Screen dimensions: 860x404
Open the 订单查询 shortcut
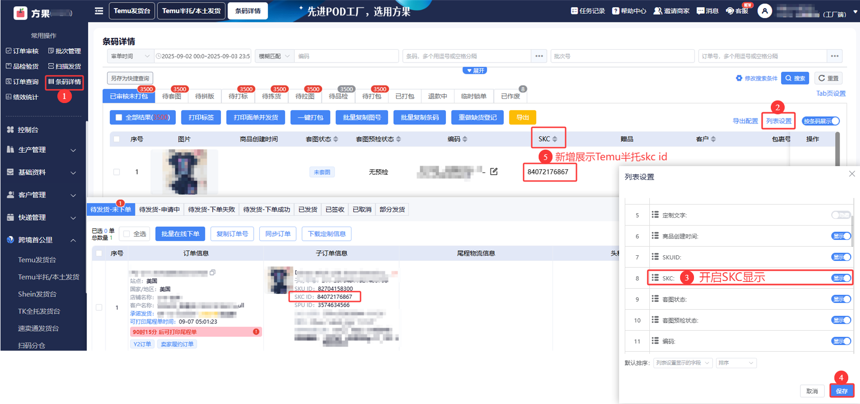point(22,82)
